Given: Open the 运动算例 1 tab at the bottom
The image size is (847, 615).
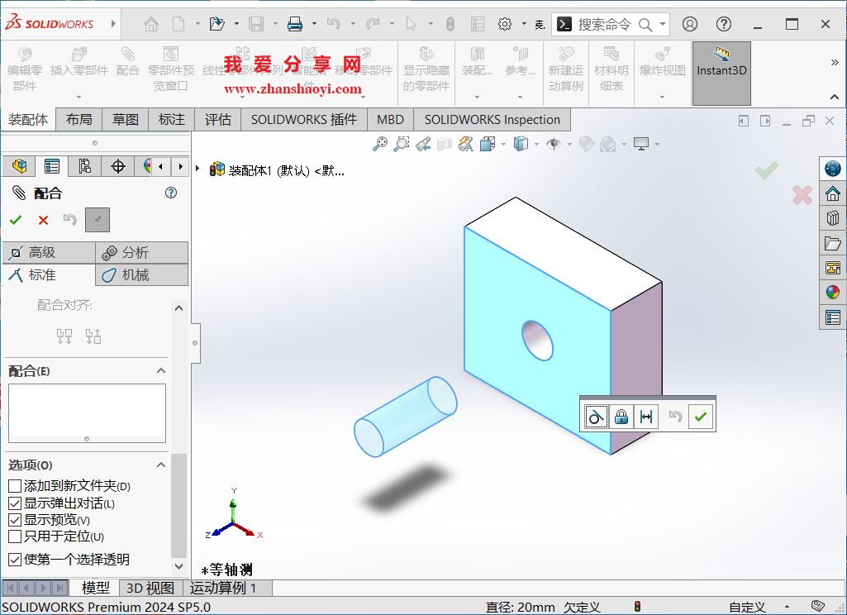Looking at the screenshot, I should tap(221, 588).
